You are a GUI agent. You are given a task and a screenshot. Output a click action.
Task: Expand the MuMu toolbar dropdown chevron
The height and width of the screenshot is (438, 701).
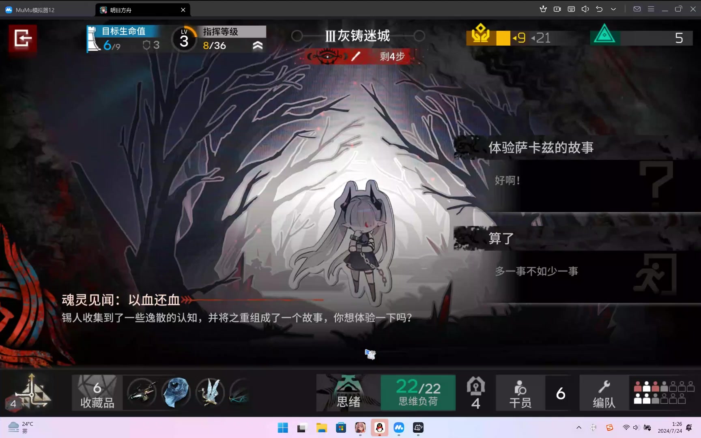pyautogui.click(x=613, y=9)
